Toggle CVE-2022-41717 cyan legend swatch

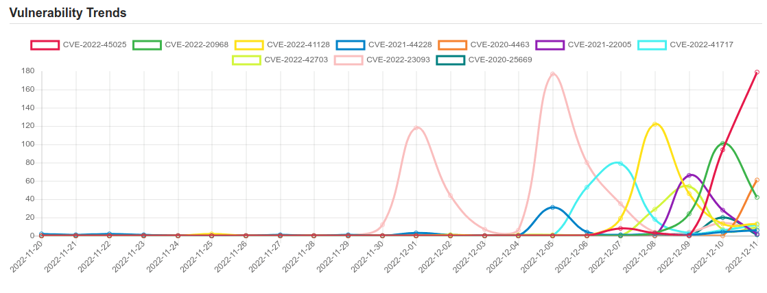coord(652,45)
